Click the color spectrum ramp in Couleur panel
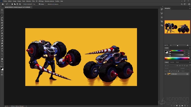The width and height of the screenshot is (191, 107). coord(177,58)
